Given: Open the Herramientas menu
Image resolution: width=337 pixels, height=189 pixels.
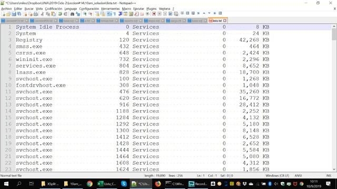Looking at the screenshot, I should coord(110,9).
